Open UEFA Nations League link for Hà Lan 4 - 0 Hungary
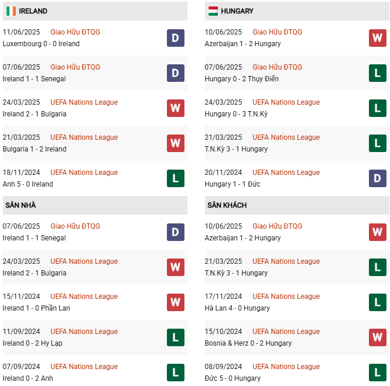 point(286,297)
